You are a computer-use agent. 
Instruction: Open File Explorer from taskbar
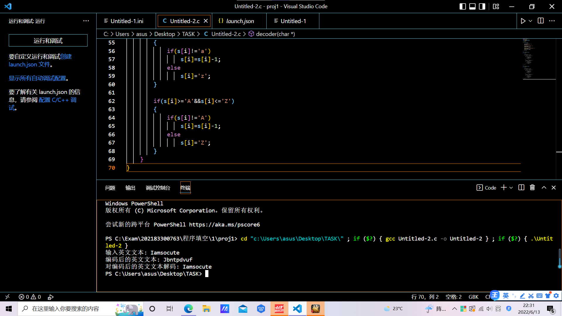click(206, 309)
